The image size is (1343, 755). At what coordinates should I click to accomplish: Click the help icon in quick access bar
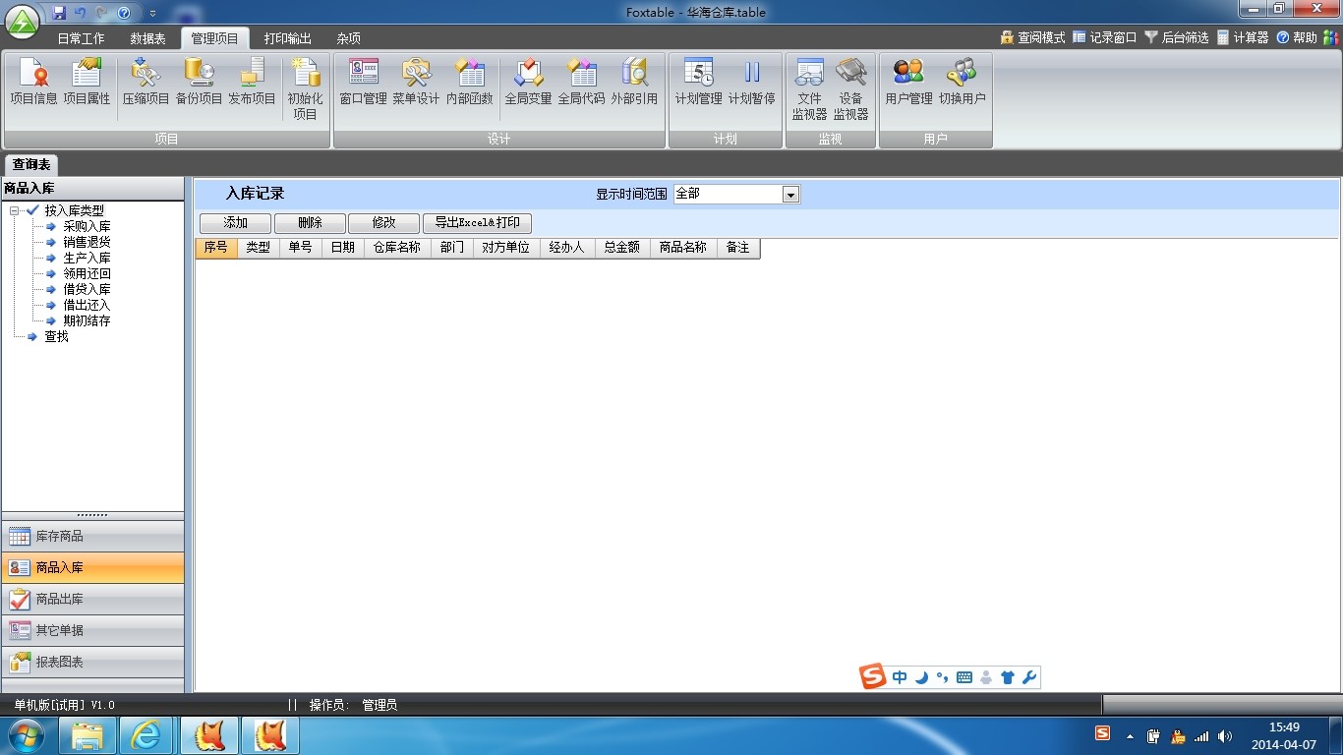point(124,13)
